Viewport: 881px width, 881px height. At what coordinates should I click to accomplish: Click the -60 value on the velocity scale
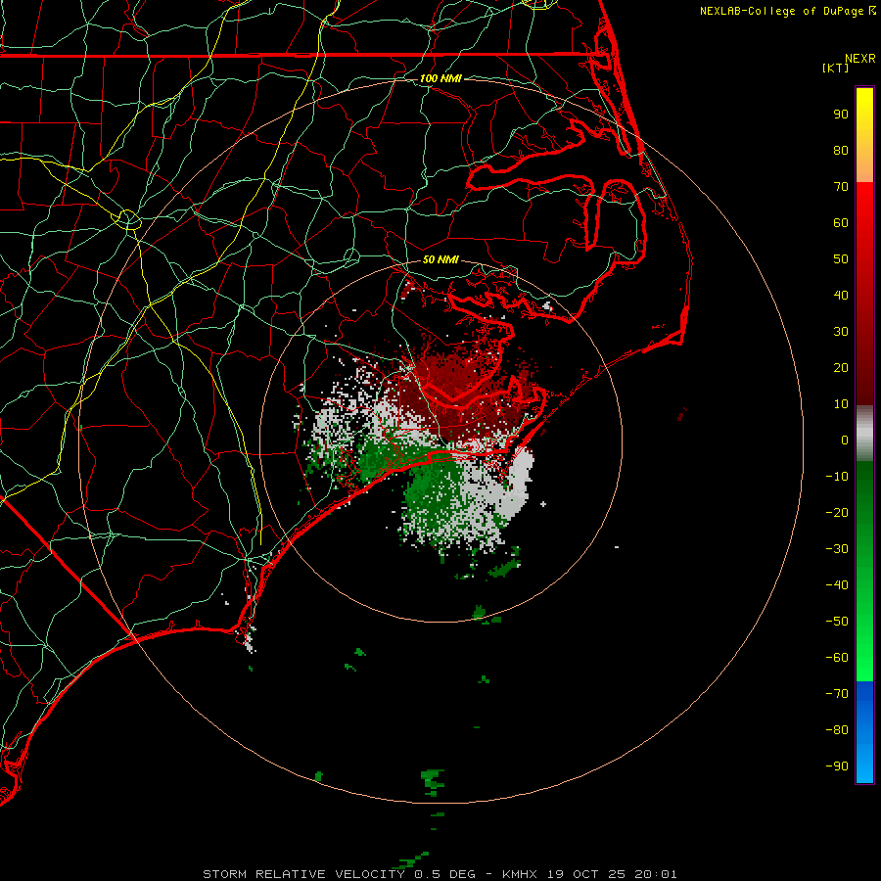837,658
